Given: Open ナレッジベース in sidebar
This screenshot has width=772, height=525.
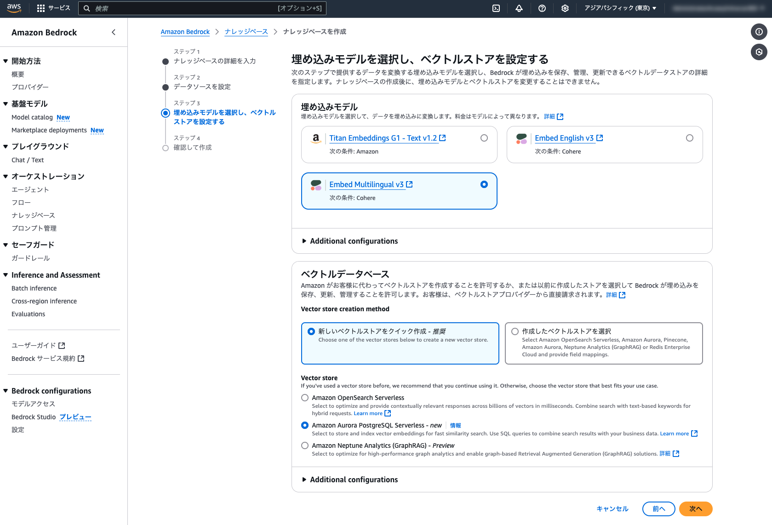Looking at the screenshot, I should (33, 215).
